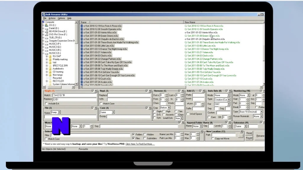The image size is (303, 170).
Task: Click the Repl. (3) reset R icon
Action: [x=150, y=91]
